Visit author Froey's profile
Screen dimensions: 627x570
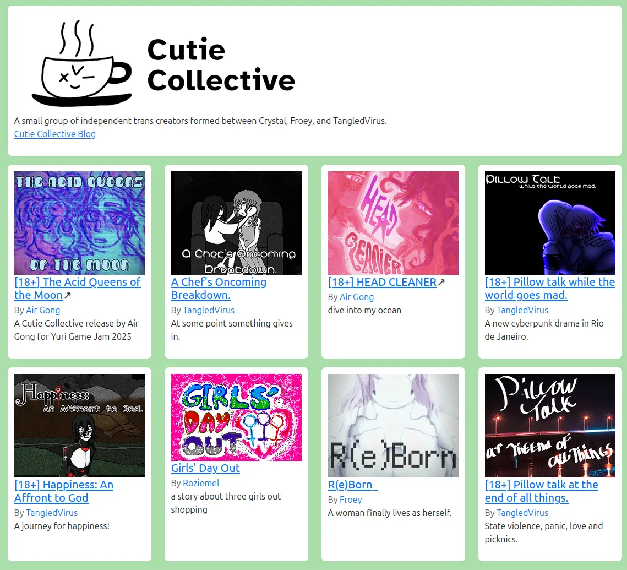351,500
